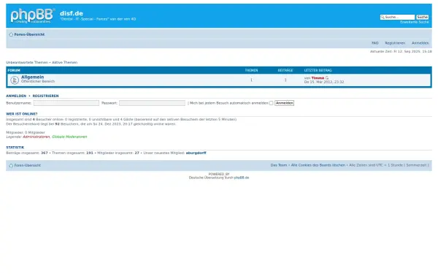
Task: Click ANMELDEN heading link above login form
Action: [16, 96]
